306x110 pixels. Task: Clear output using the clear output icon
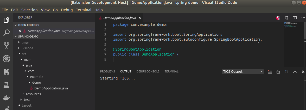coord(270,72)
